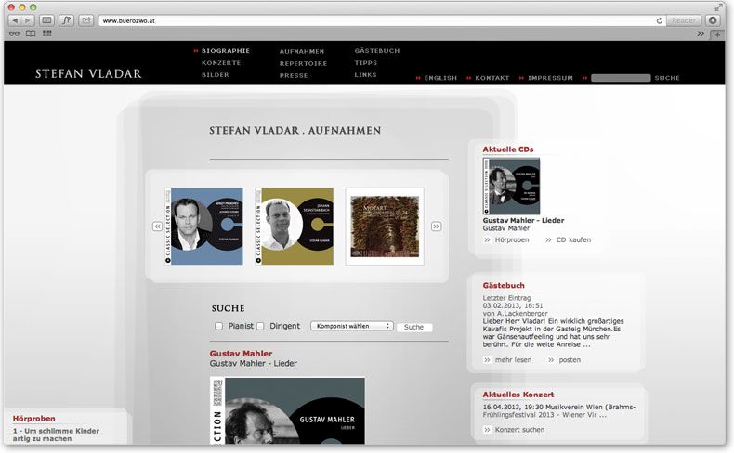Viewport: 734px width, 453px height.
Task: Show previous CDs with left carousel arrow
Action: (x=157, y=226)
